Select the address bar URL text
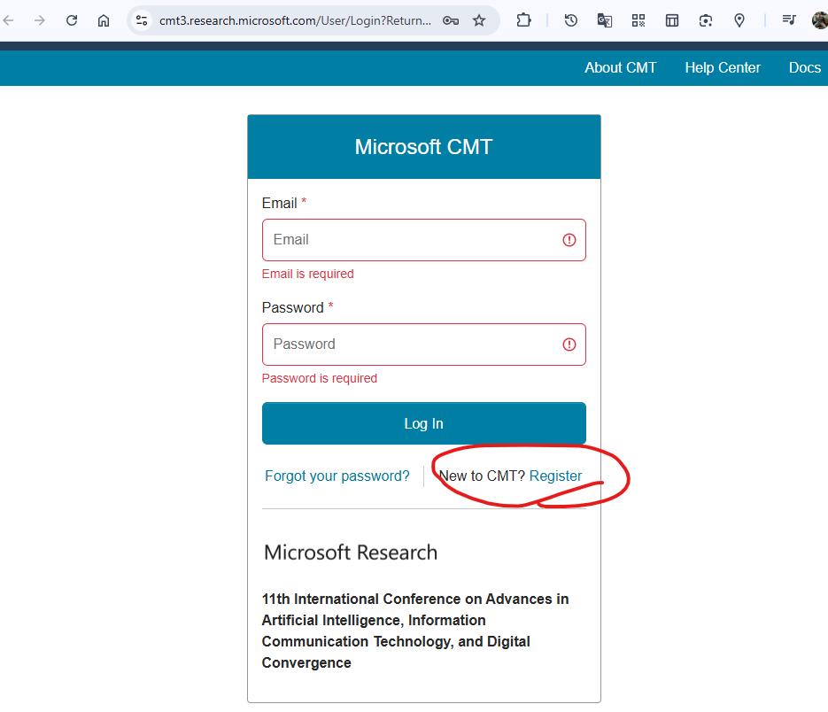Viewport: 828px width, 712px height. (x=295, y=20)
